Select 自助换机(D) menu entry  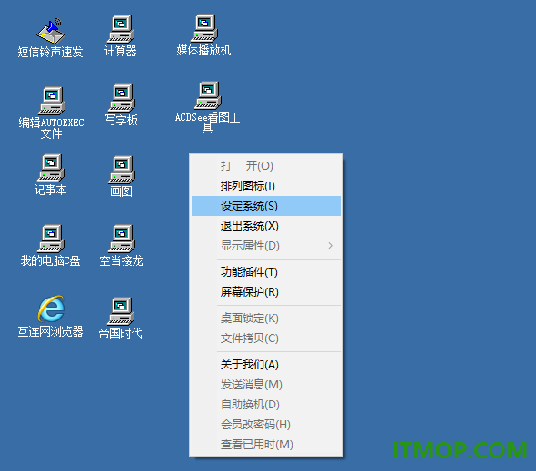pos(266,405)
